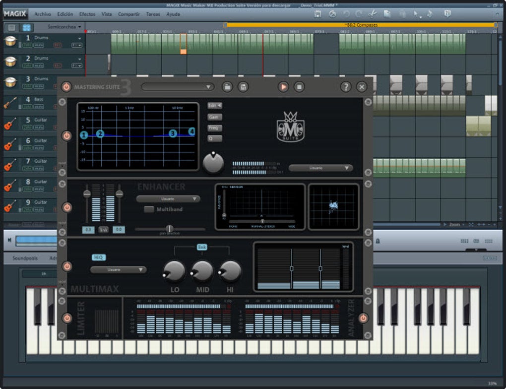Toggle MultiMax band link button
Image resolution: width=506 pixels, height=389 pixels.
(x=202, y=247)
